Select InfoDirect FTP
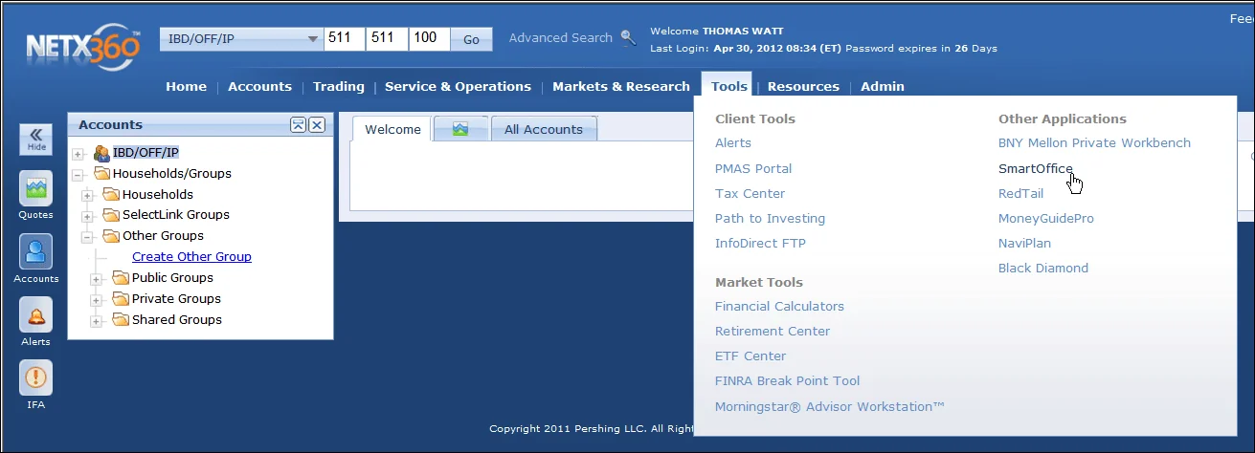The height and width of the screenshot is (453, 1255). coord(760,243)
